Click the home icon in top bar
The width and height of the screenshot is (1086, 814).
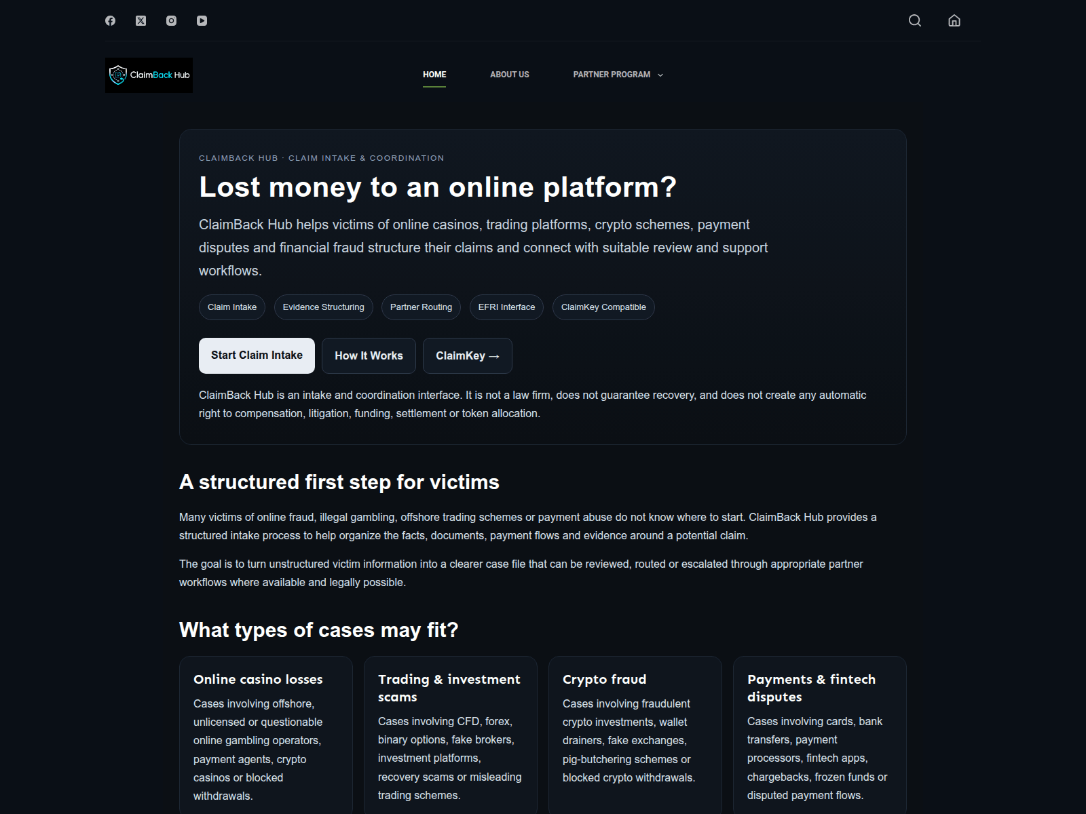click(x=954, y=20)
